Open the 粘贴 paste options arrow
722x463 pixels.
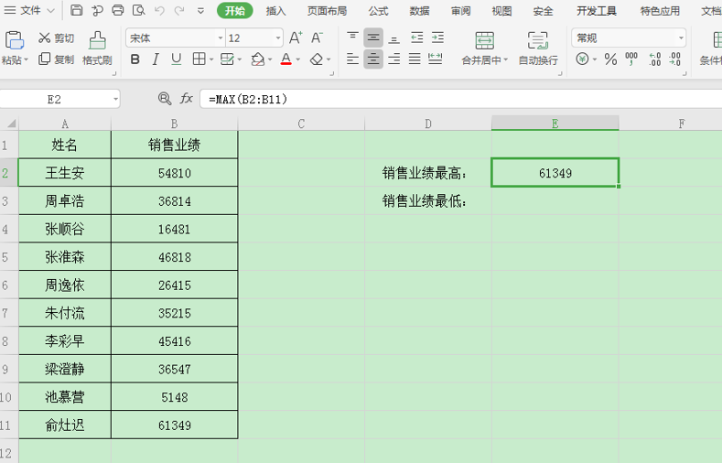[27, 59]
